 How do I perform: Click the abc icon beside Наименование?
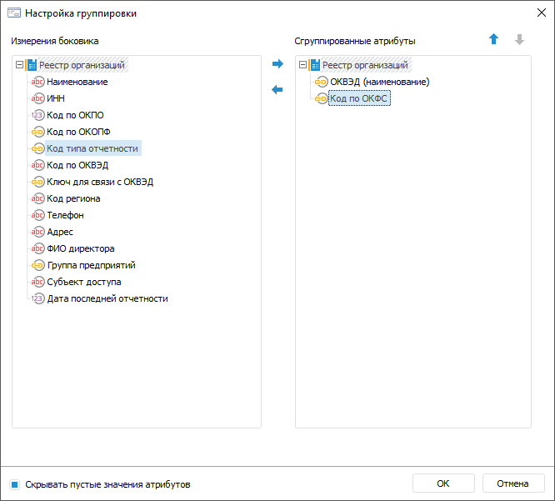(37, 82)
